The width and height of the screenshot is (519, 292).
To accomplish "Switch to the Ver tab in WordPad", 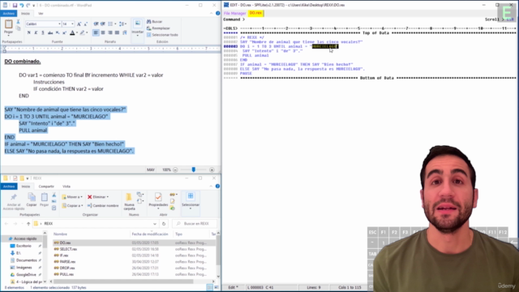I will click(x=41, y=14).
